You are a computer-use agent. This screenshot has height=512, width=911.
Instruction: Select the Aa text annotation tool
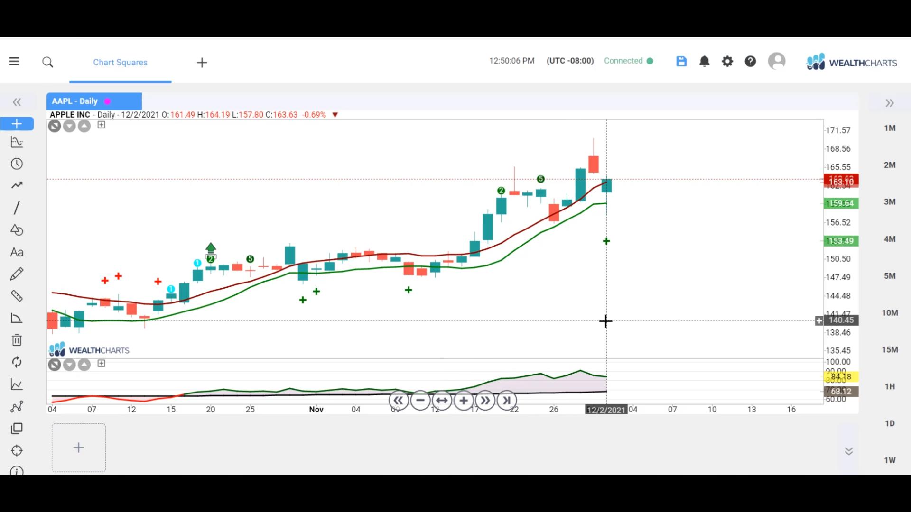[x=17, y=252]
